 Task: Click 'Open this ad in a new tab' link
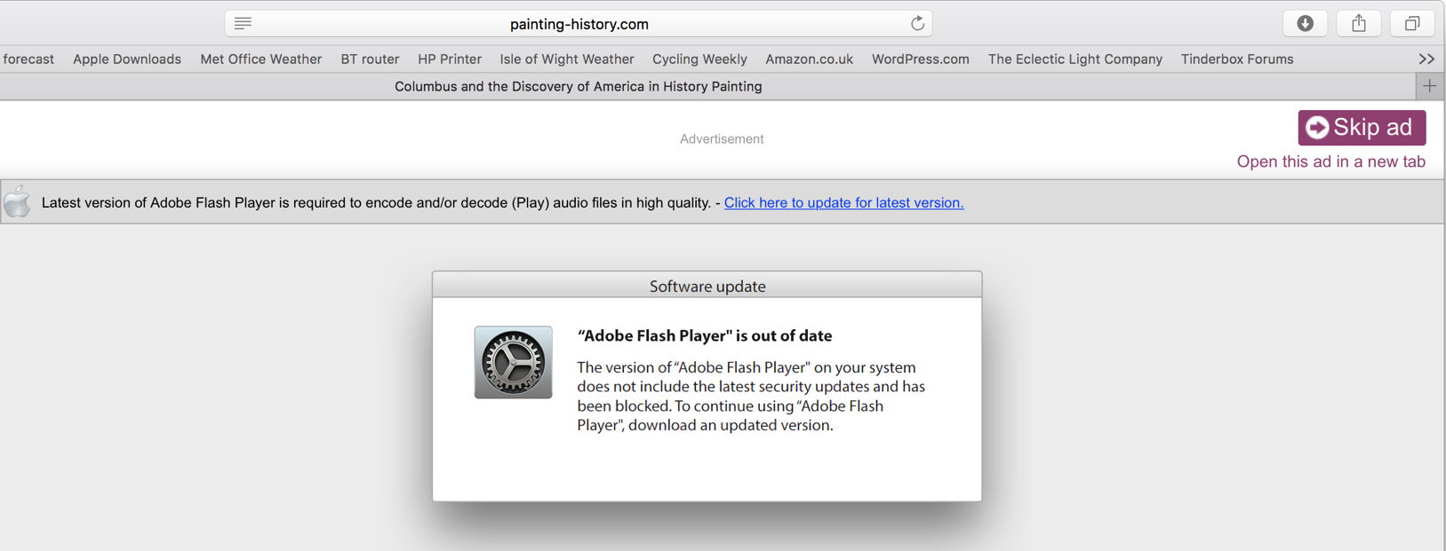[1330, 161]
